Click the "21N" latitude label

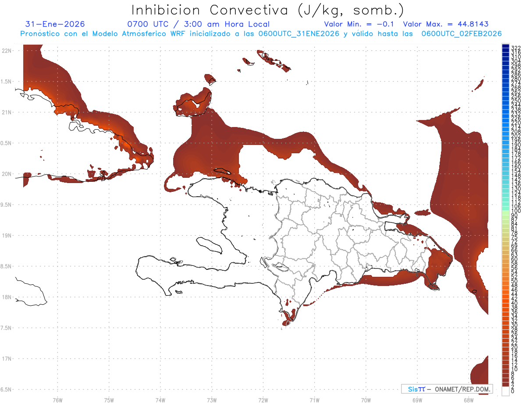[6, 112]
